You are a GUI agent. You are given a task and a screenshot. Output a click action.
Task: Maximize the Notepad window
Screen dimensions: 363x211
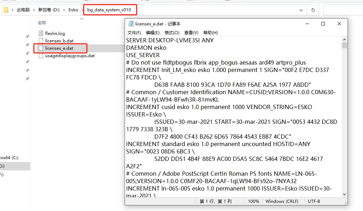click(323, 24)
